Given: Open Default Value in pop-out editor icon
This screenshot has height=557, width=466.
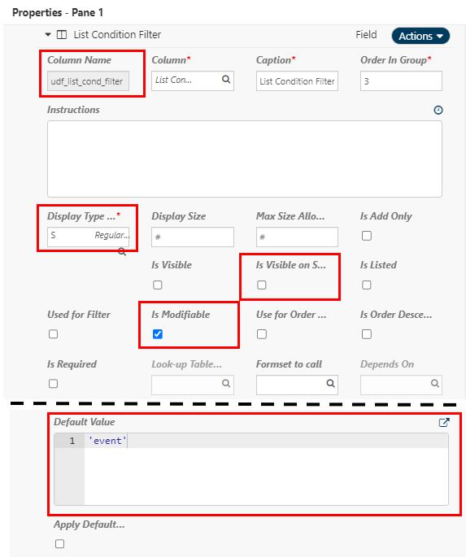Looking at the screenshot, I should tap(444, 422).
